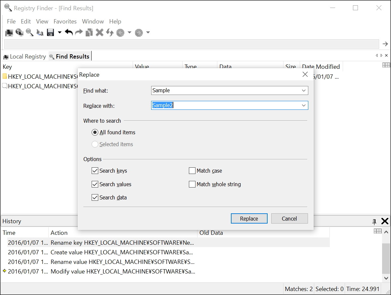The width and height of the screenshot is (391, 295).
Task: Close the History panel
Action: click(385, 221)
